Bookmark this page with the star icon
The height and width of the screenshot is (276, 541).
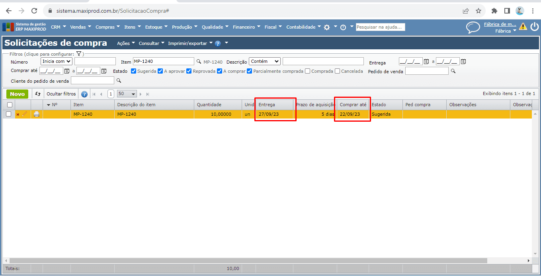[x=479, y=11]
